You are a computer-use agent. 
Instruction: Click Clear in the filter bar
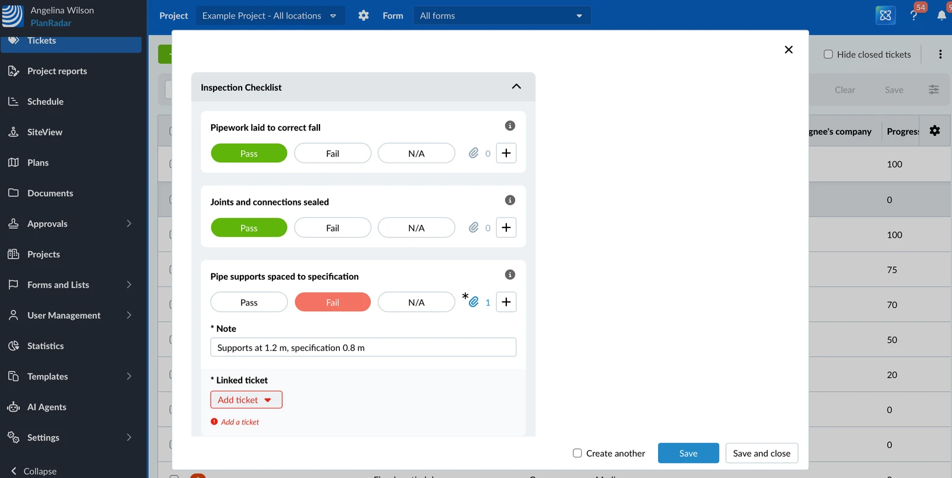[x=845, y=90]
